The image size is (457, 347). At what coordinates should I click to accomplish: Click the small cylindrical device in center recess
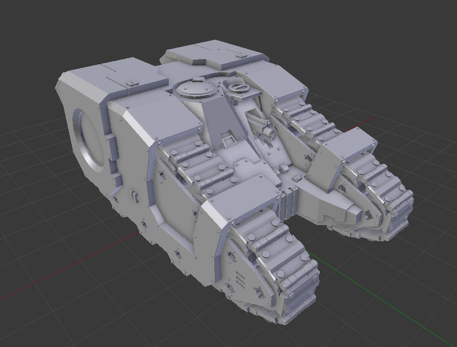click(x=268, y=132)
